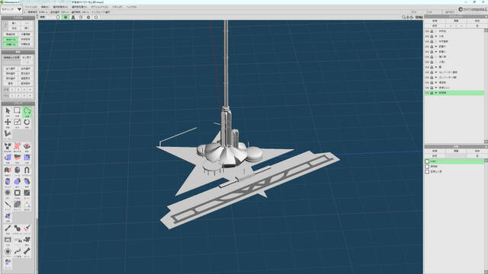Open the ヘルプ menu

click(131, 7)
